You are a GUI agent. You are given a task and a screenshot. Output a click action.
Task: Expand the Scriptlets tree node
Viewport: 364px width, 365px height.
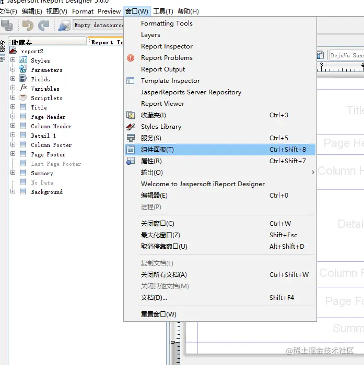coord(13,98)
